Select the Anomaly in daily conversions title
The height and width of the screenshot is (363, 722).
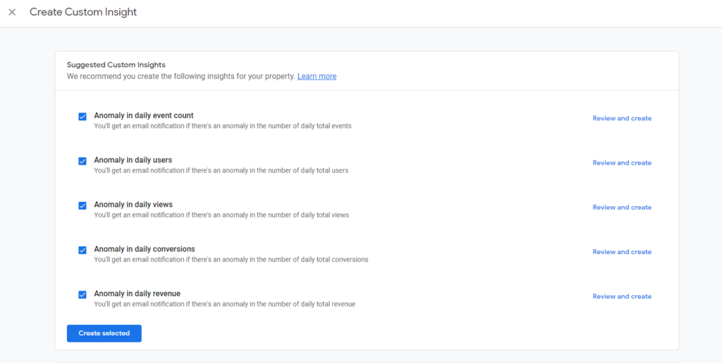[x=145, y=249]
